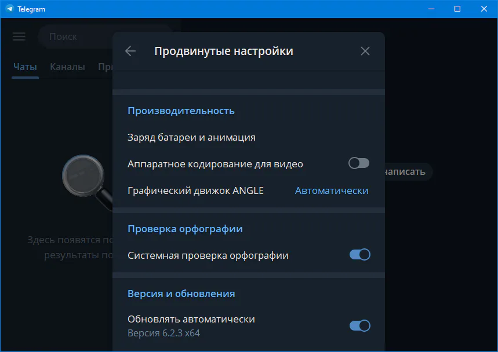Turn off Обновлять автоматически toggle
The width and height of the screenshot is (498, 352).
click(x=359, y=325)
